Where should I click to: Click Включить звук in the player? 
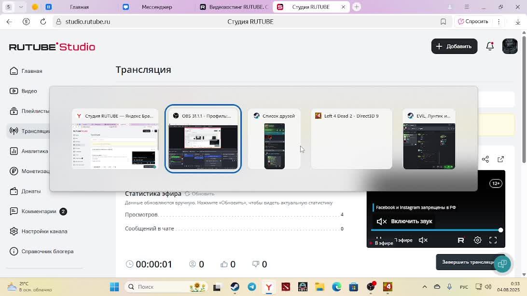[404, 221]
